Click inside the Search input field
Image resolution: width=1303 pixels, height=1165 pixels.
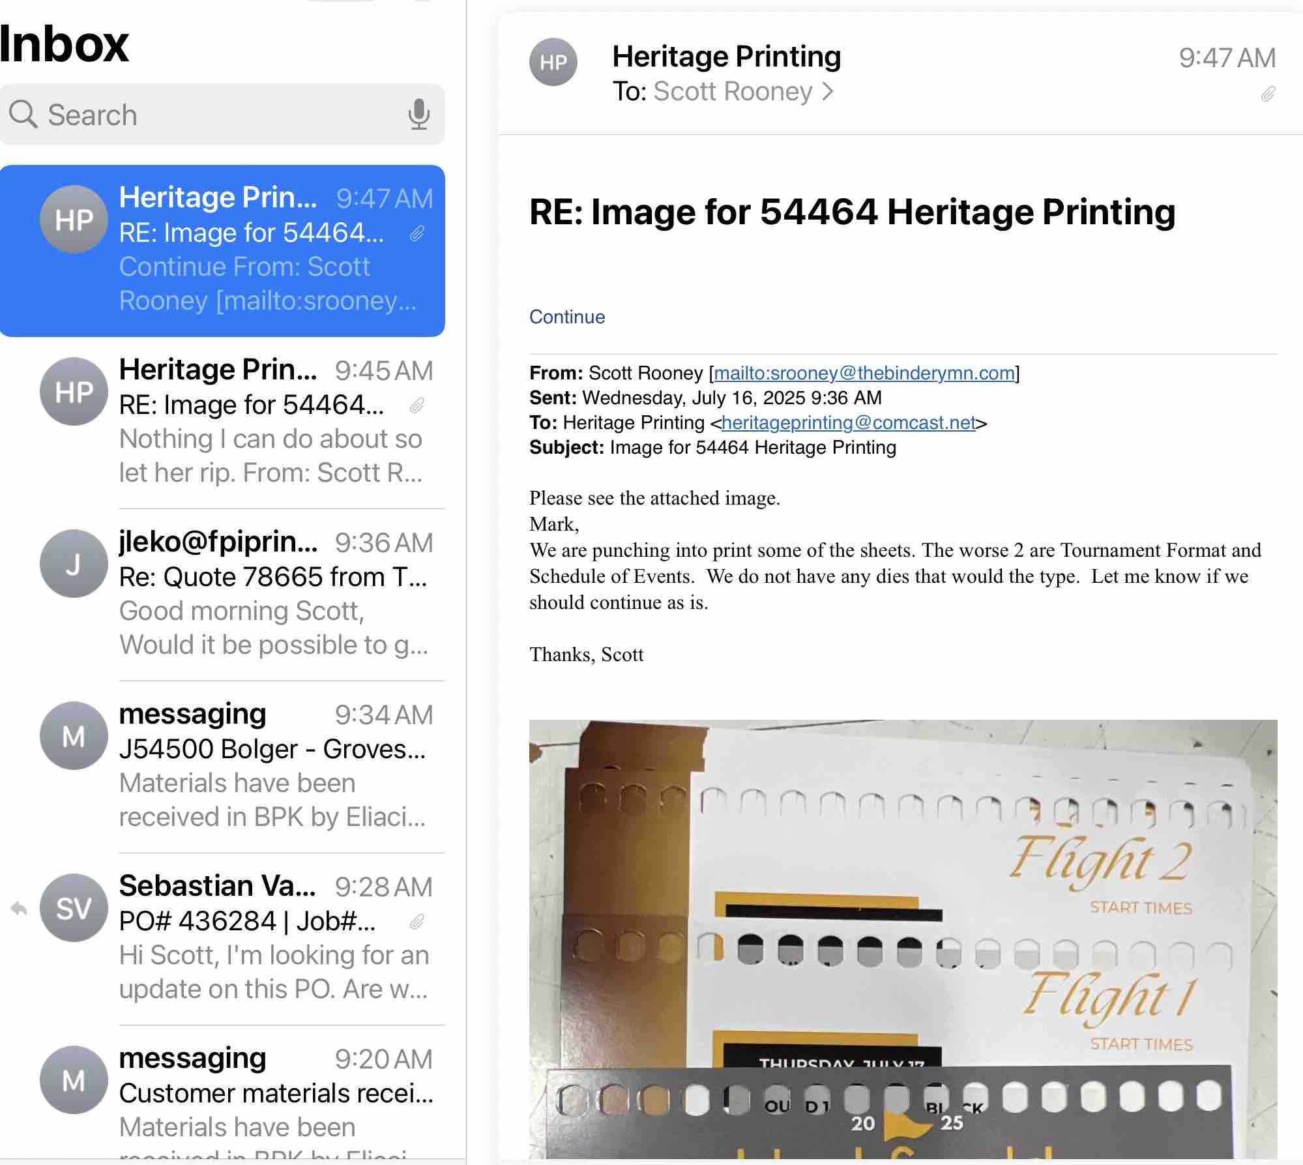pos(222,115)
